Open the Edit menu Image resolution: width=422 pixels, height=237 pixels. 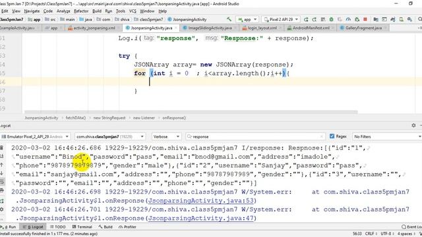[5, 11]
